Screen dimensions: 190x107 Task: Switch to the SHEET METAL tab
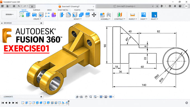pos(63,10)
